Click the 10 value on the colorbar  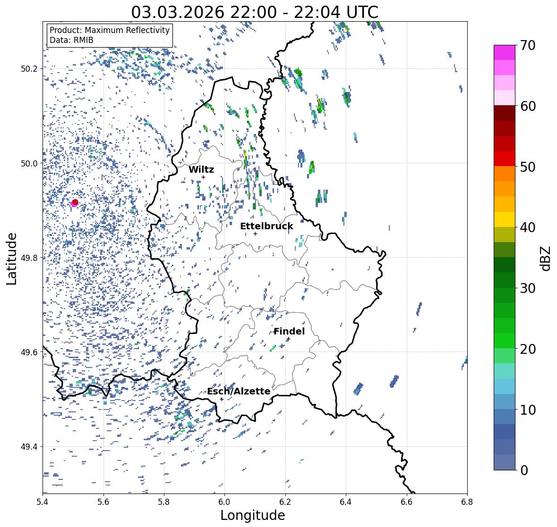click(527, 410)
